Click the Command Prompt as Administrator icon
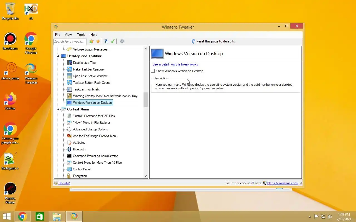This screenshot has height=222, width=356. (x=69, y=156)
